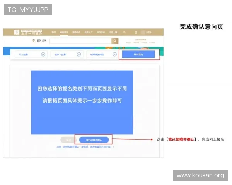232x185 pixels.
Task: Click the checkmark circle on third step
Action: [x=114, y=54]
